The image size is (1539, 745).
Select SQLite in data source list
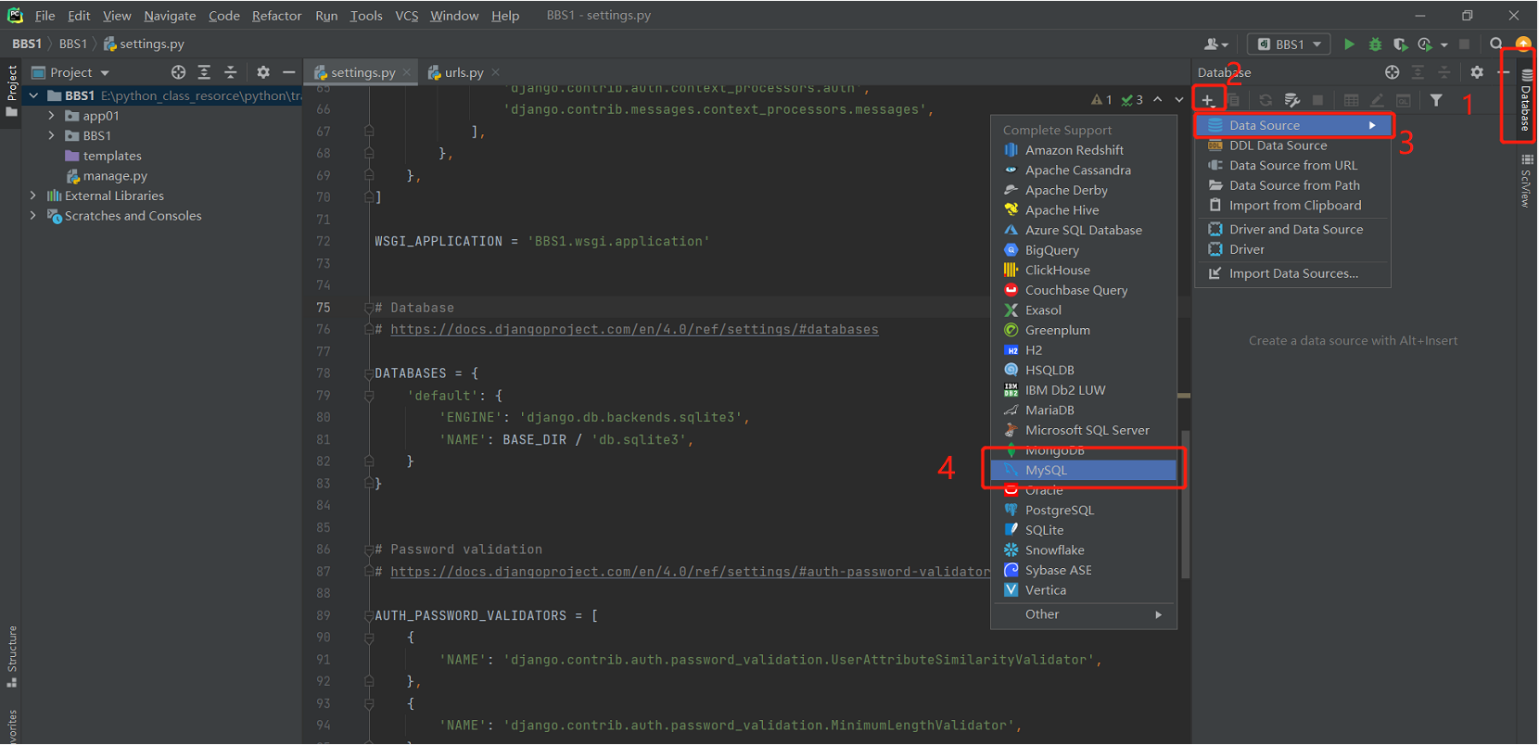pos(1084,530)
